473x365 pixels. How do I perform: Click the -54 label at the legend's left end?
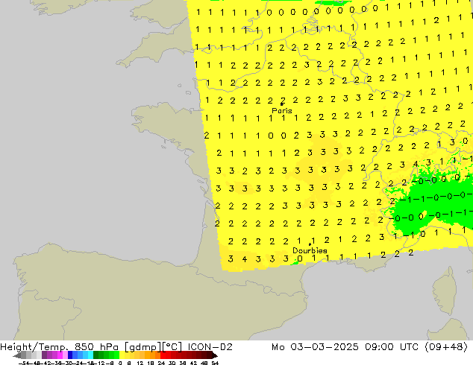(x=25, y=363)
